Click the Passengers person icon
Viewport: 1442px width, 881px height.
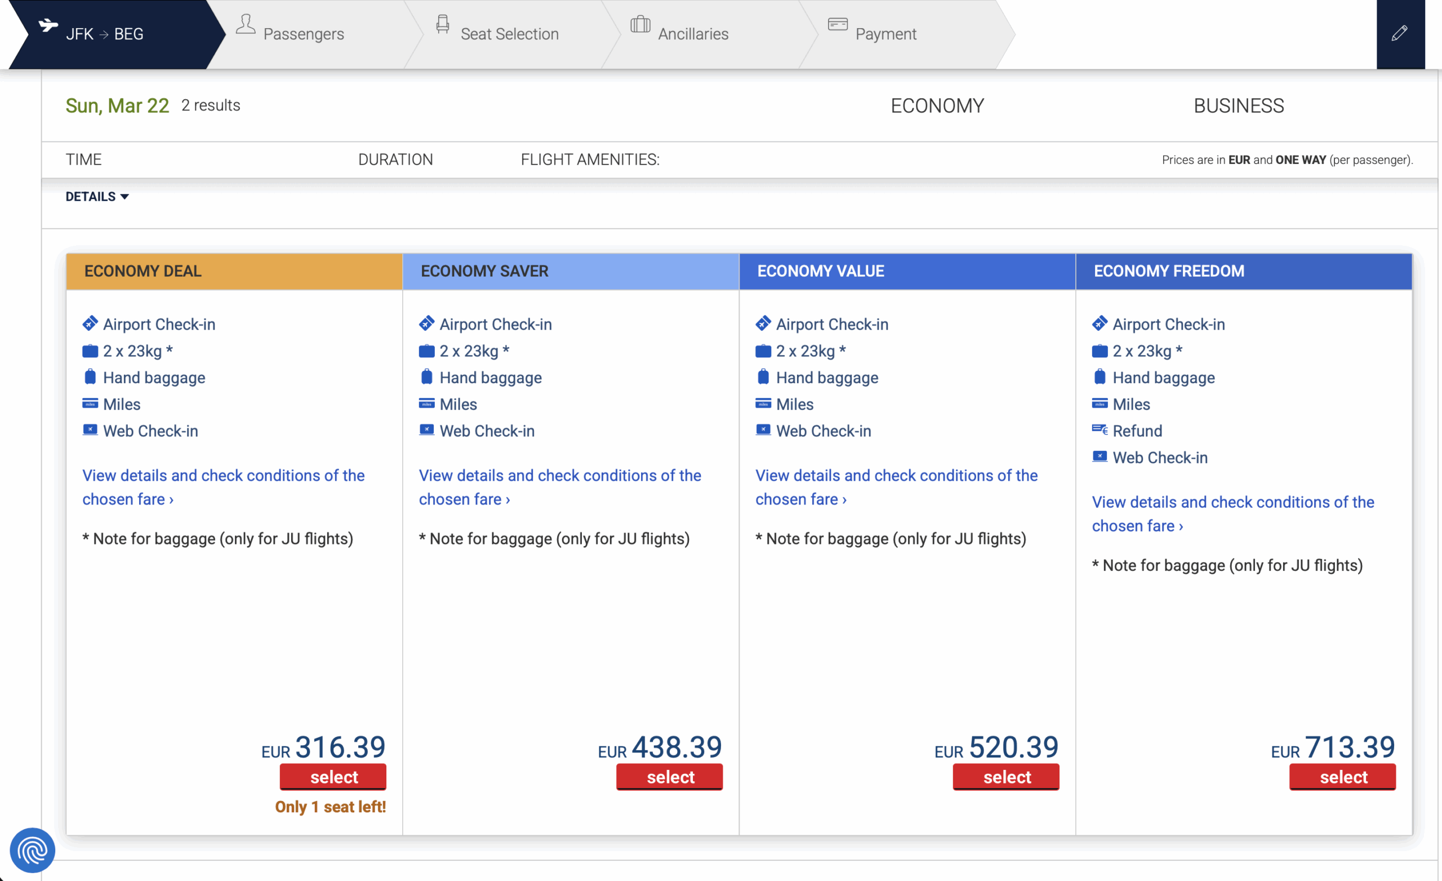[245, 25]
